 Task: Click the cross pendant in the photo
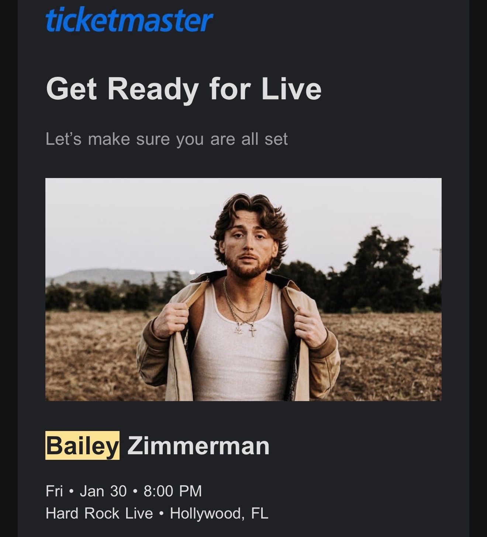point(252,329)
